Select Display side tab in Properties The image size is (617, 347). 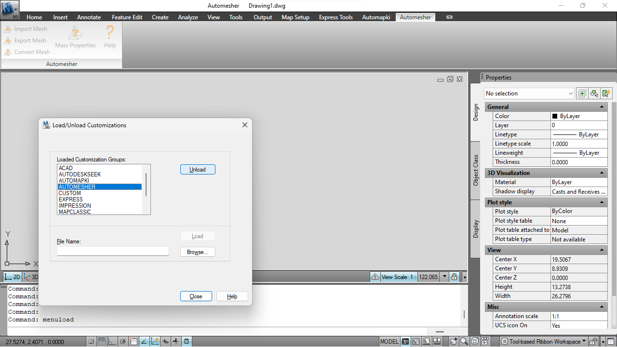tap(475, 229)
